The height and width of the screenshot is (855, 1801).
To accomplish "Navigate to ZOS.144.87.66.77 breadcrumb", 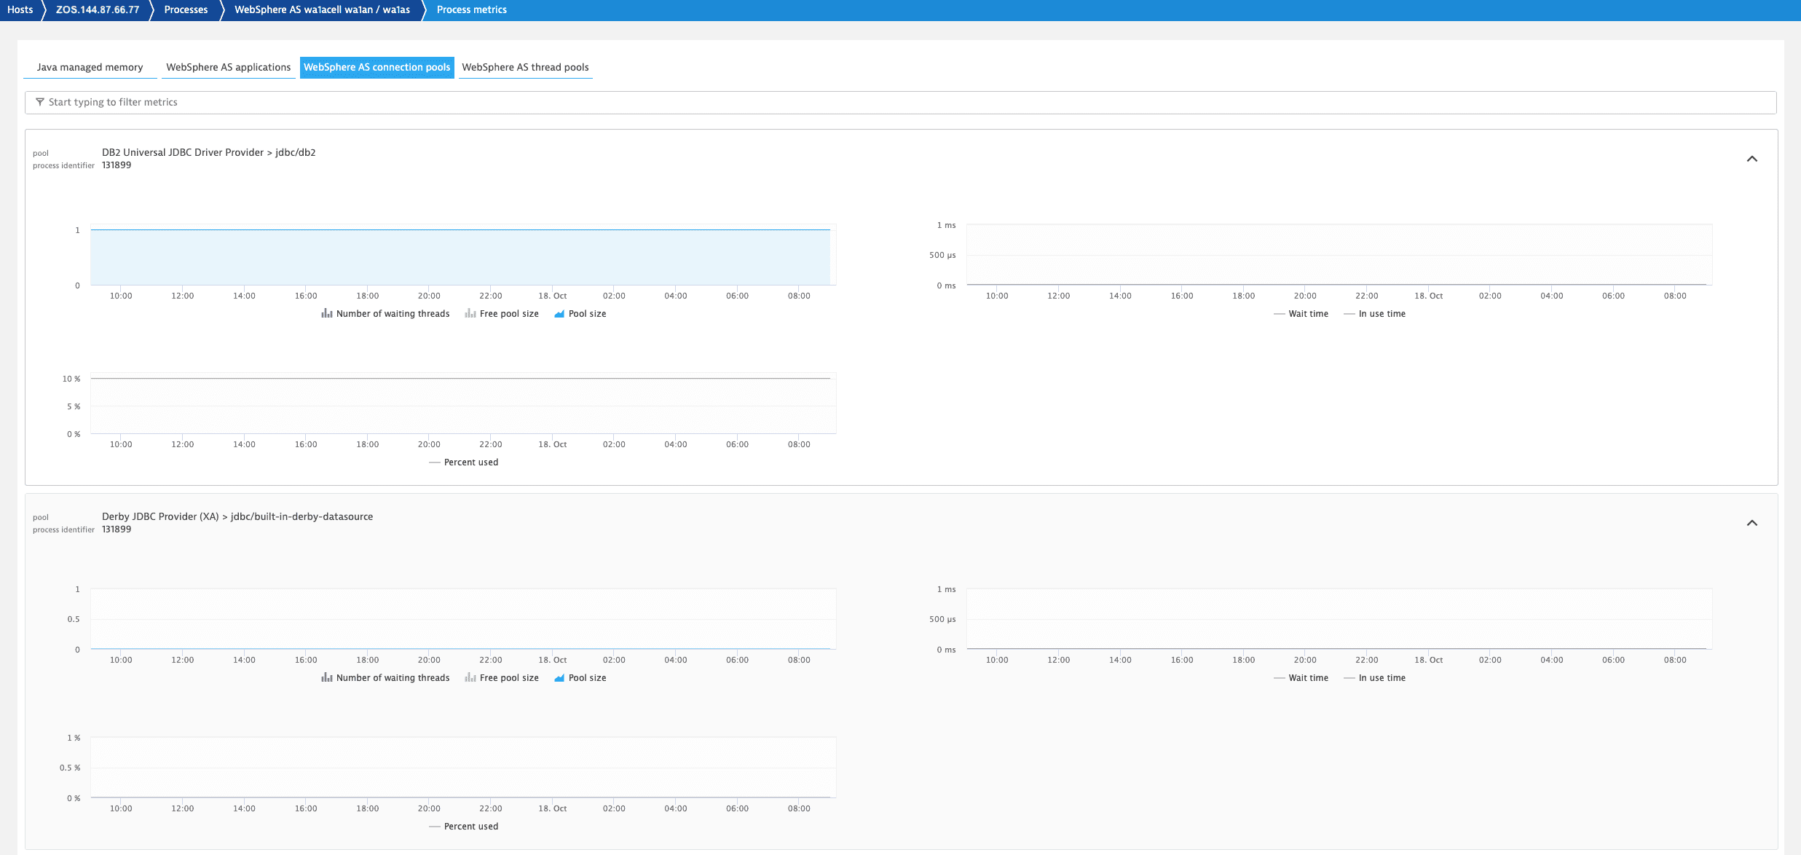I will [x=97, y=9].
